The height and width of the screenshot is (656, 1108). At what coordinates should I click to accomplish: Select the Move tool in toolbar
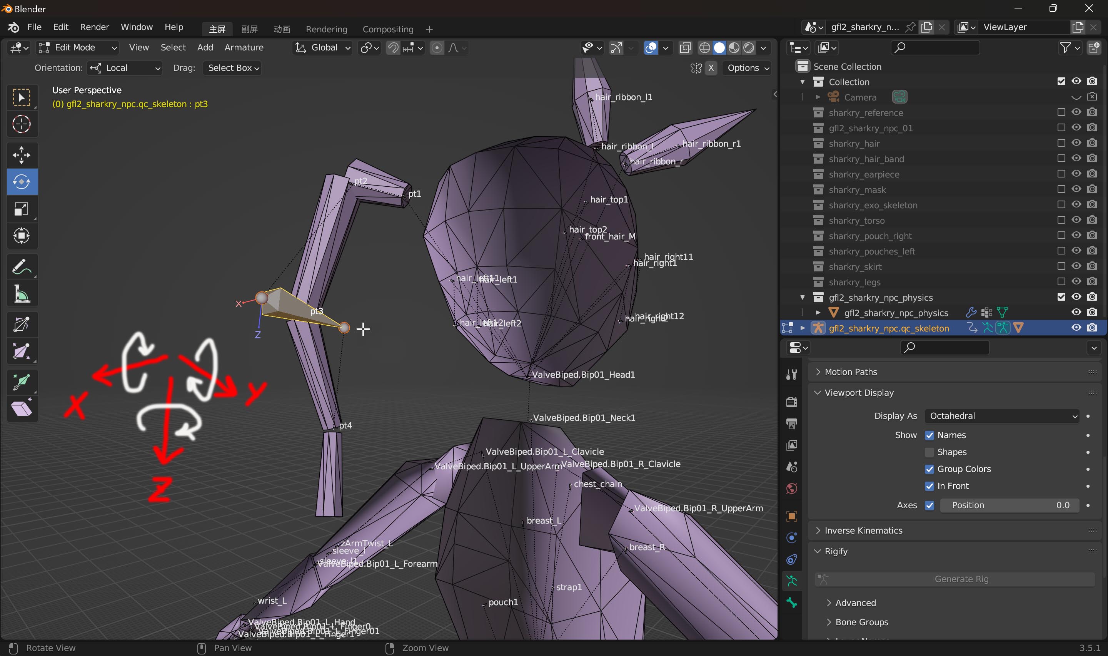(x=21, y=155)
